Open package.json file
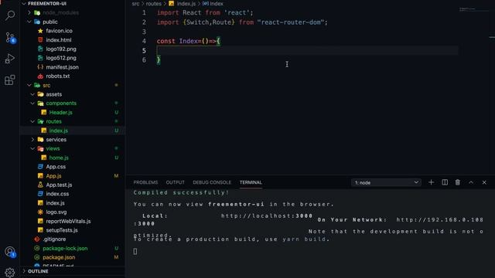The height and width of the screenshot is (278, 495). [59, 257]
